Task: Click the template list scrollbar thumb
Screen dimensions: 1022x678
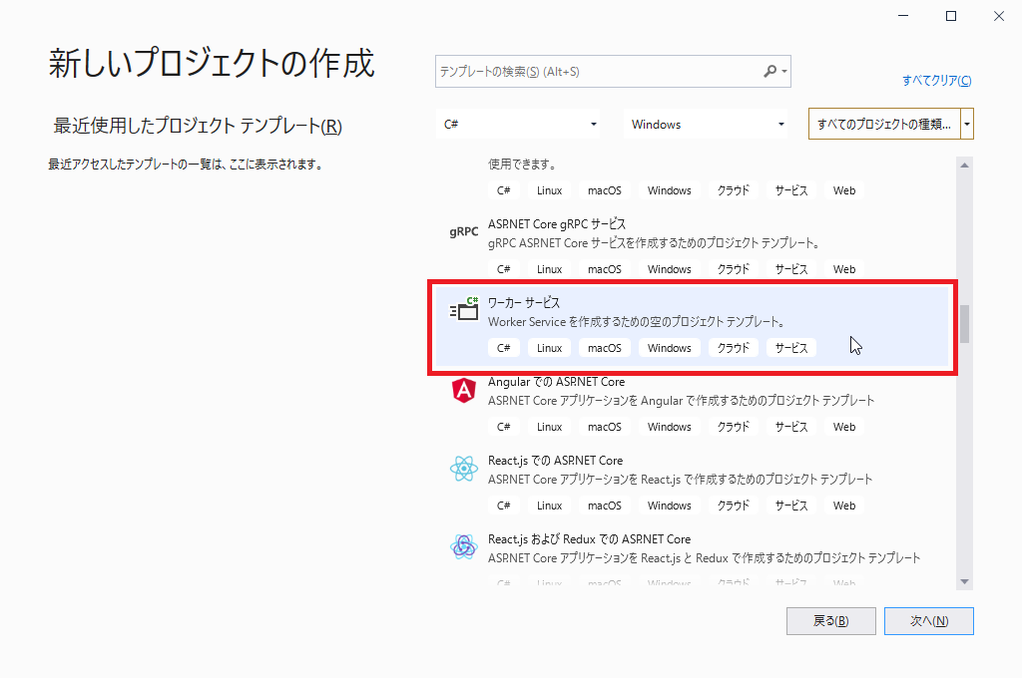Action: pyautogui.click(x=965, y=323)
